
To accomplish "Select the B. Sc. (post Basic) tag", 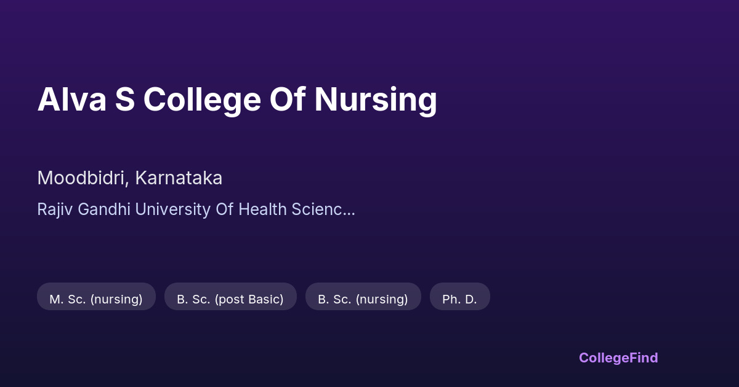I will (x=230, y=299).
